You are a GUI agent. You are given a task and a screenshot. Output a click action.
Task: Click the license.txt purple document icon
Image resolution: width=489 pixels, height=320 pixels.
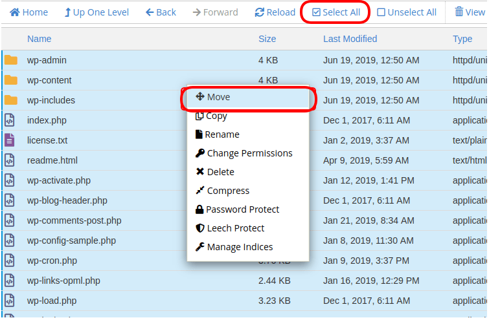coord(9,140)
